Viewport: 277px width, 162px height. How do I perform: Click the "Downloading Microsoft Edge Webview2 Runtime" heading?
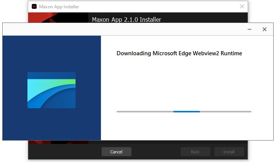click(179, 53)
